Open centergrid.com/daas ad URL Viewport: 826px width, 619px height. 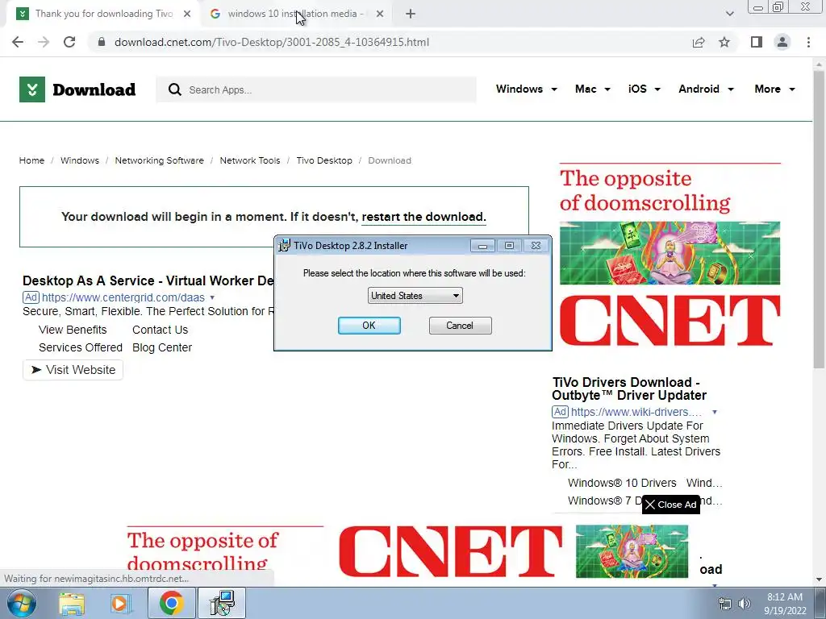pos(123,297)
